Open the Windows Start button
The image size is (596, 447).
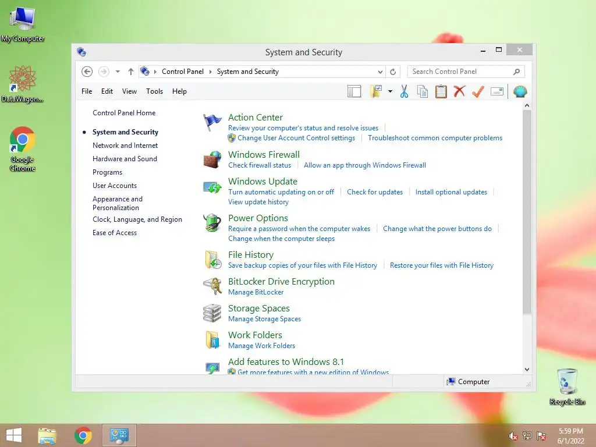tap(14, 435)
